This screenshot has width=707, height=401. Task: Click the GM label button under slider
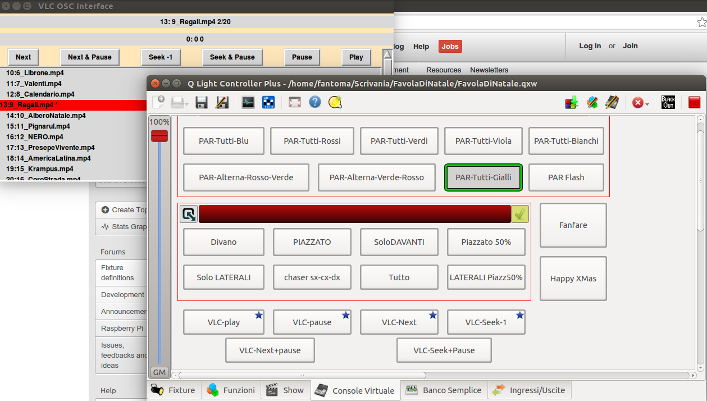click(x=159, y=372)
